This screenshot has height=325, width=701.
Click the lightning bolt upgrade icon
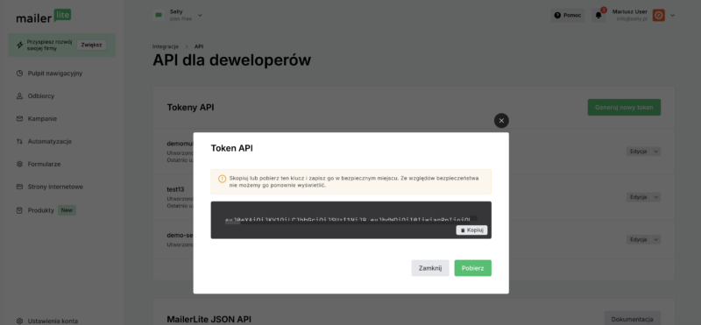[x=19, y=45]
